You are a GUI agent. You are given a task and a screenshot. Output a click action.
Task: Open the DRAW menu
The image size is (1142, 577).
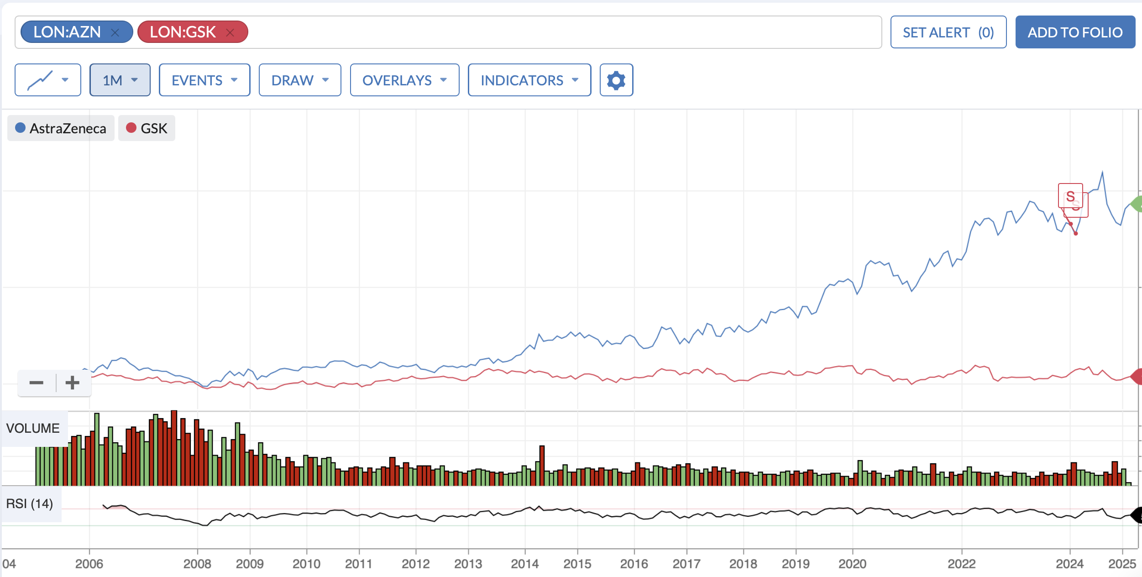(x=300, y=80)
